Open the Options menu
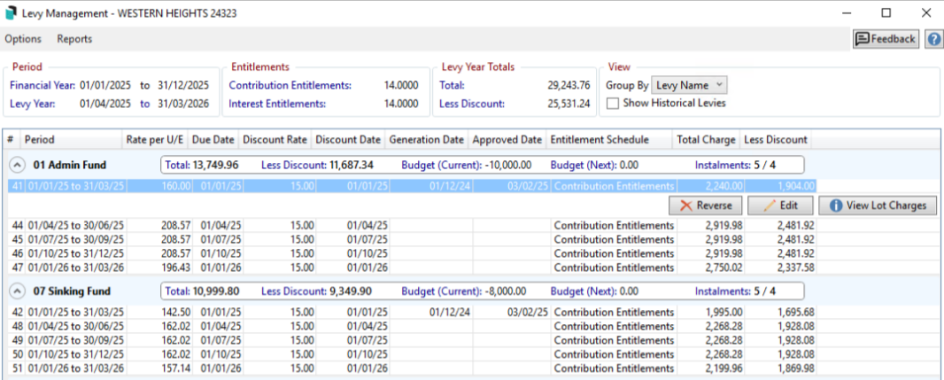 click(24, 39)
